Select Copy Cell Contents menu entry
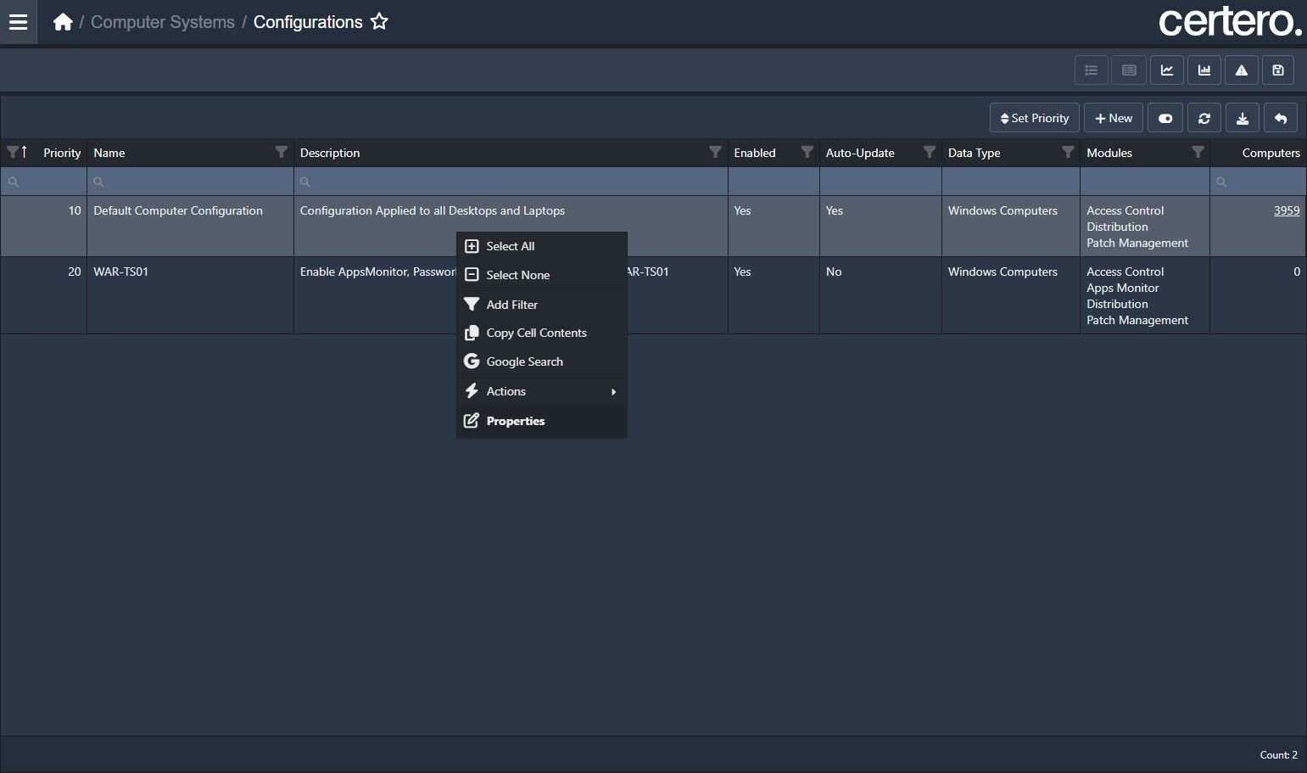 [x=536, y=333]
